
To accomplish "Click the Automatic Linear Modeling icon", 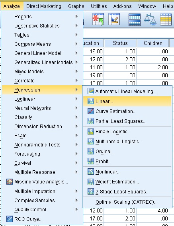I will point(91,91).
